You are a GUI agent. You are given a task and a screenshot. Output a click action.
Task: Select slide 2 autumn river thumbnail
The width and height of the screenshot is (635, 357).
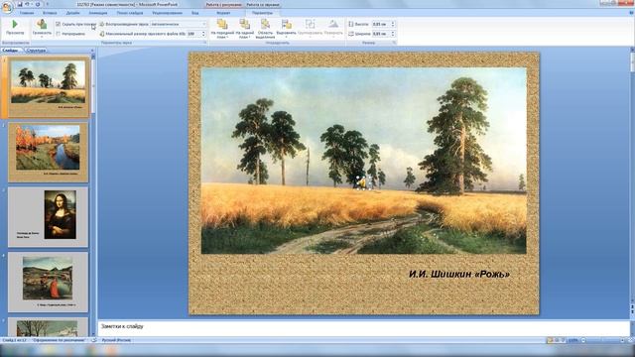49,153
